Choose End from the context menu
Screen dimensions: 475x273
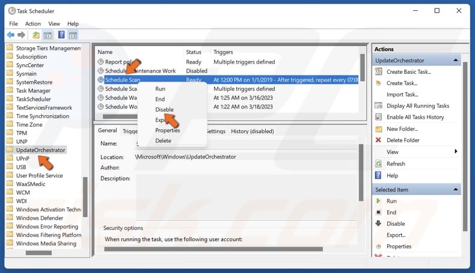[160, 99]
